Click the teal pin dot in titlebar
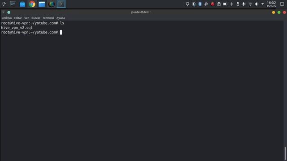This screenshot has height=161, width=287. (9, 13)
